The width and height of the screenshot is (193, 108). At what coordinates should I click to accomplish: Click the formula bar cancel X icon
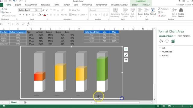point(17,24)
